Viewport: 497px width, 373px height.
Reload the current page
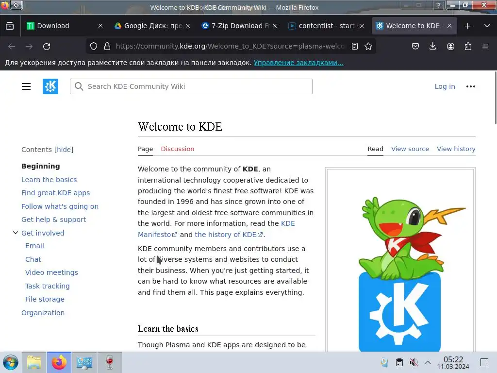tap(47, 47)
